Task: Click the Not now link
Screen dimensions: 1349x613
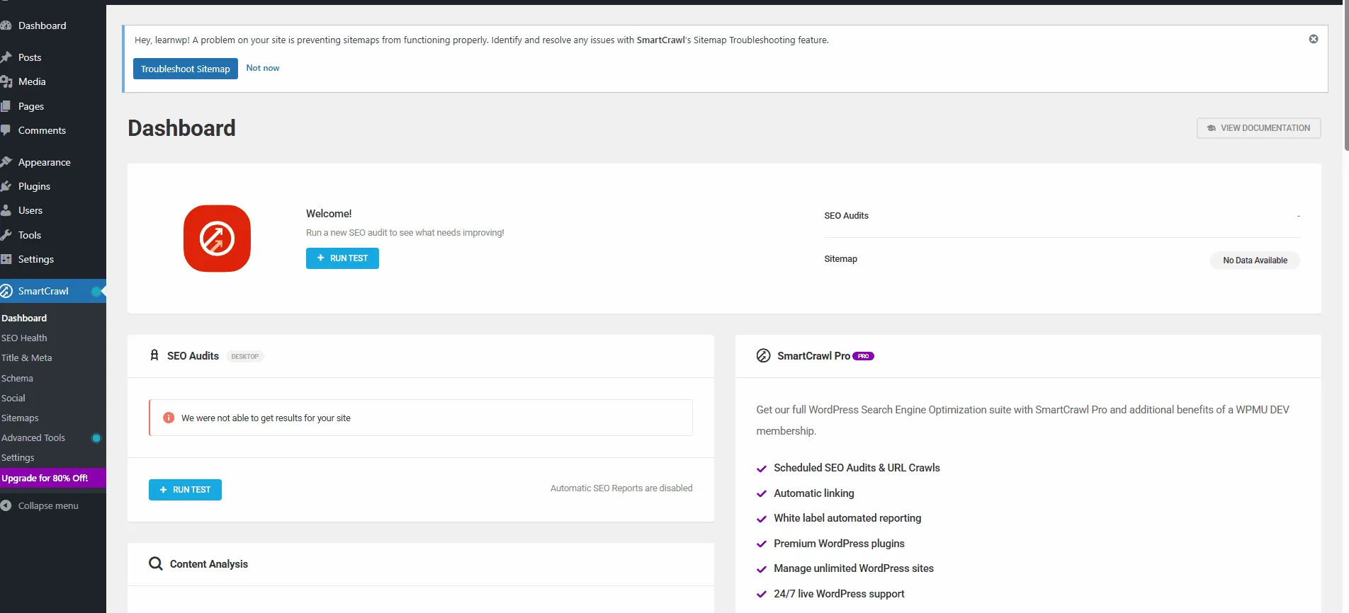Action: [262, 68]
